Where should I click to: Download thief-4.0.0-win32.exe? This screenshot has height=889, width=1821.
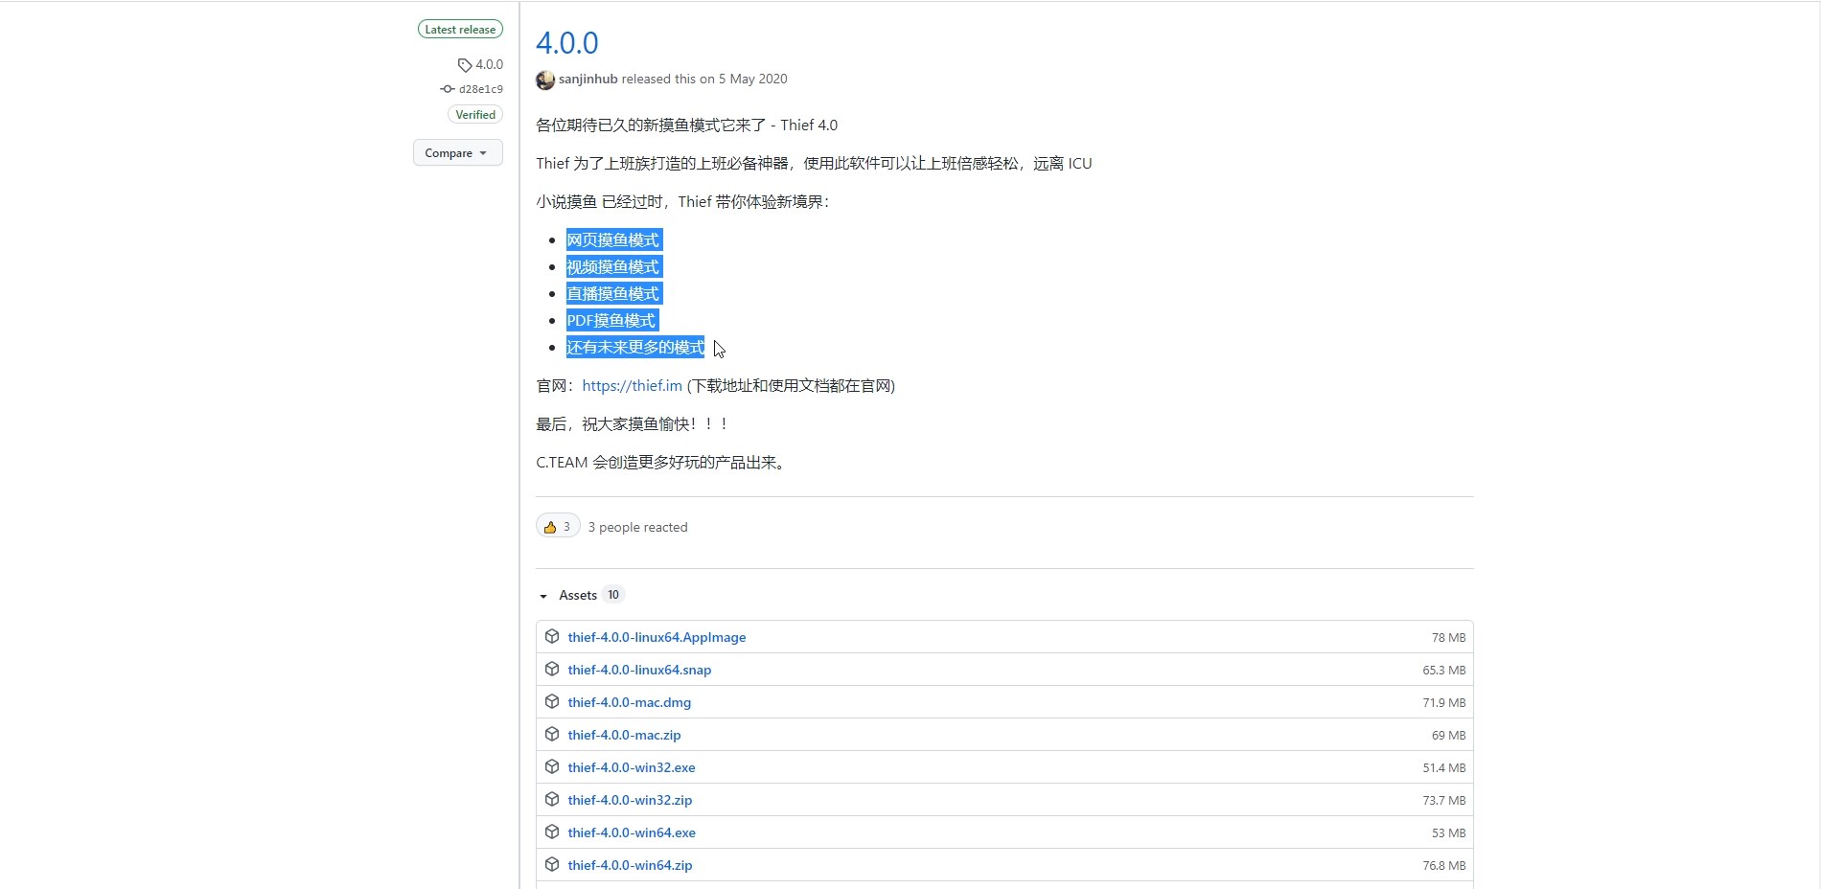tap(631, 767)
